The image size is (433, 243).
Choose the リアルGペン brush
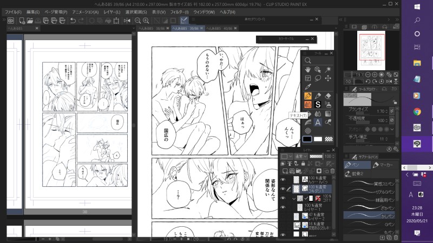[369, 192]
